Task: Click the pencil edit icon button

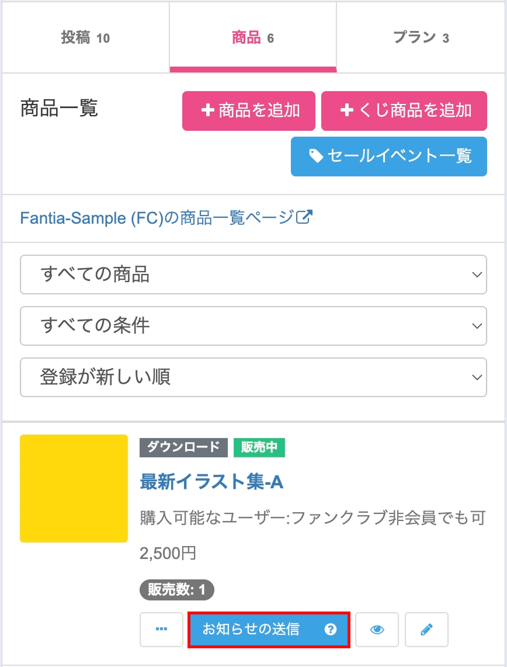Action: click(x=426, y=630)
